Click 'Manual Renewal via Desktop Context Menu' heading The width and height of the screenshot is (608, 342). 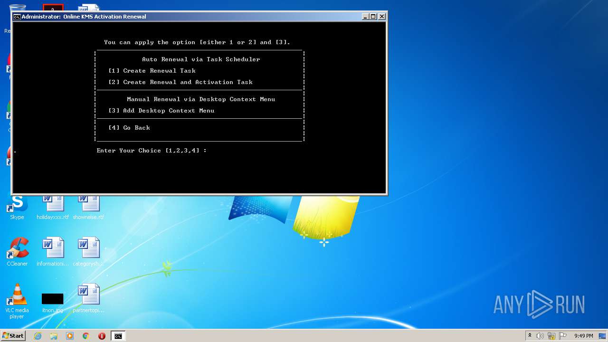coord(201,99)
